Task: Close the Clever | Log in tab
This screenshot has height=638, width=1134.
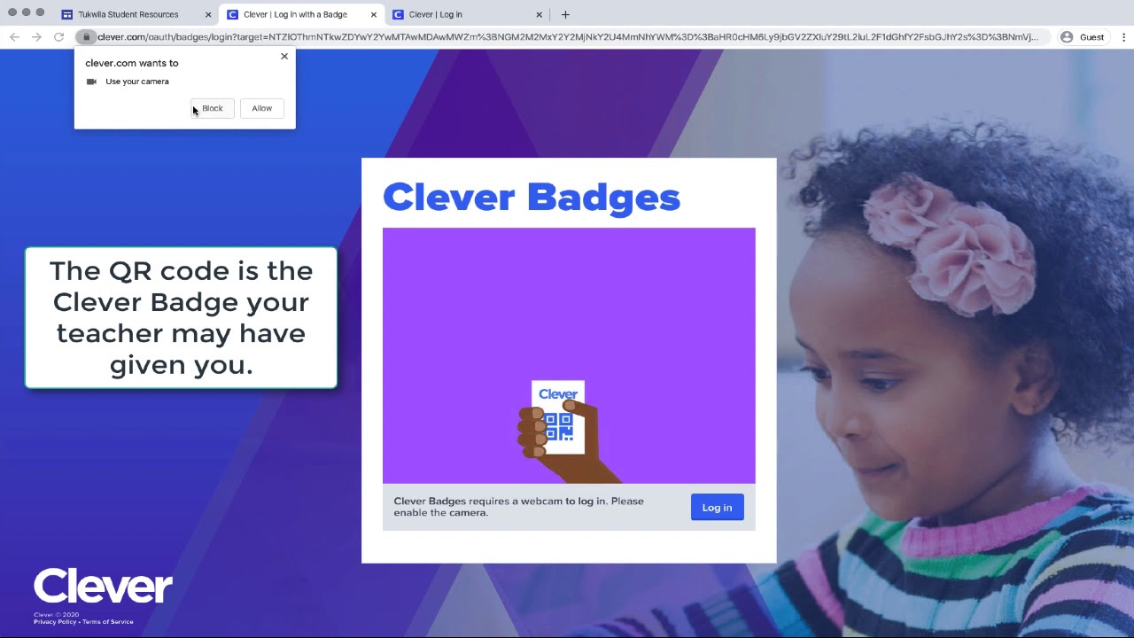Action: pos(539,14)
